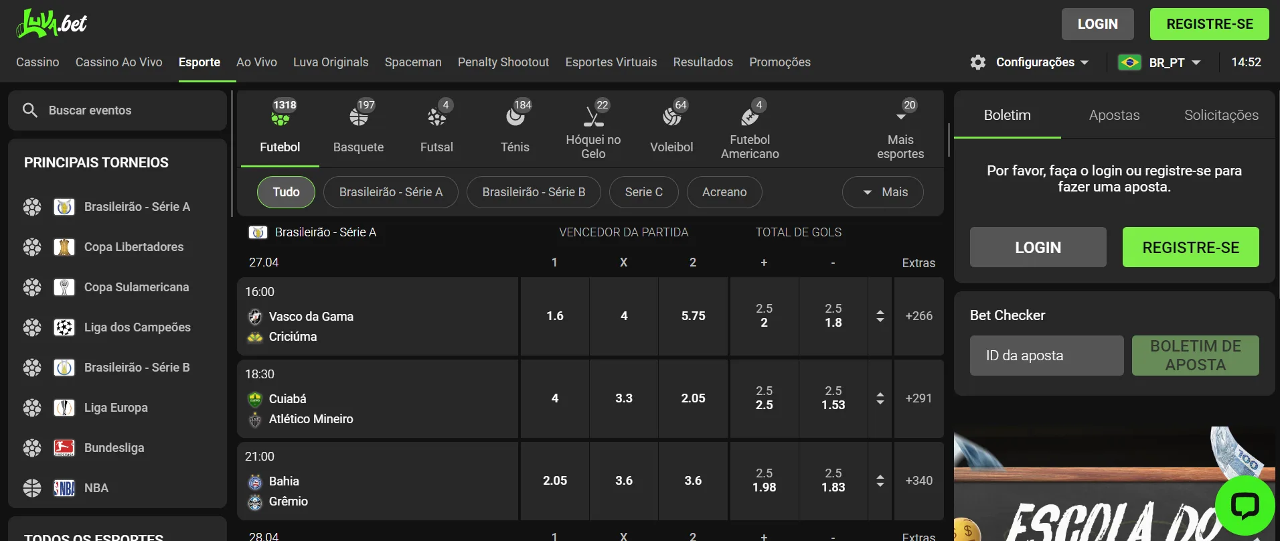Click the BOLETIM DE APOSTA button
This screenshot has height=541, width=1280.
pos(1196,356)
